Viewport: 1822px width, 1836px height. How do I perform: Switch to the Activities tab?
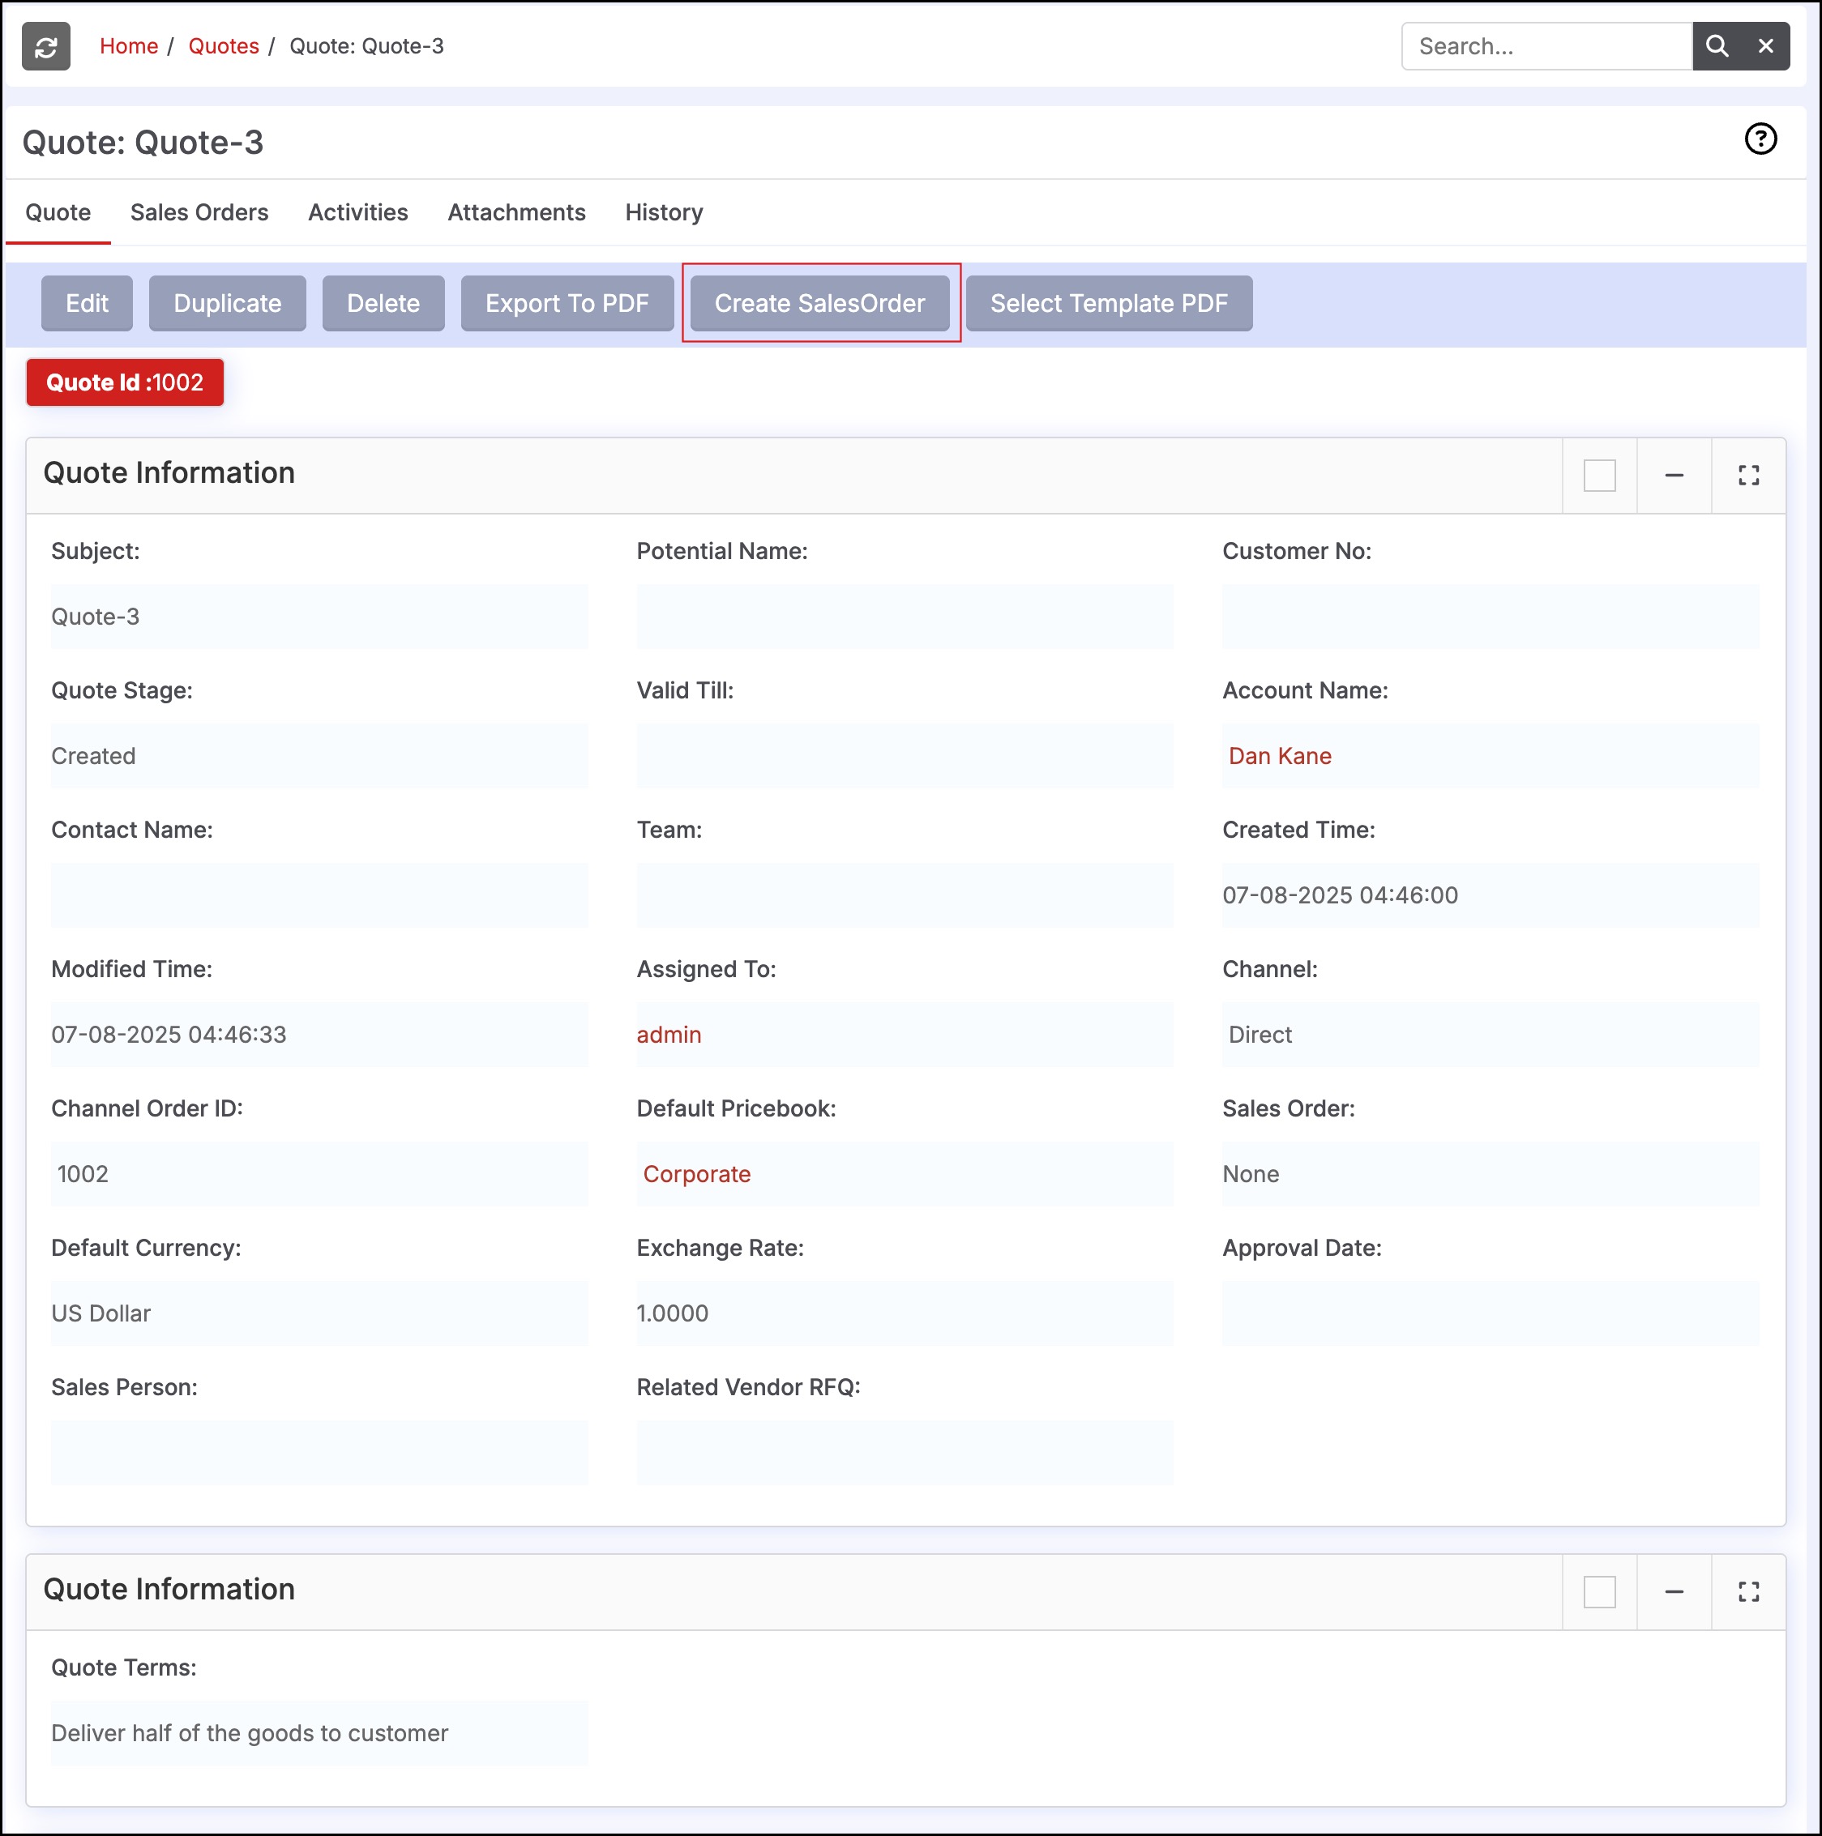point(357,212)
